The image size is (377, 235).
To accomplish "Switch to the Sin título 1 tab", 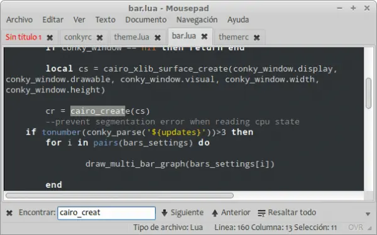I will pyautogui.click(x=24, y=37).
